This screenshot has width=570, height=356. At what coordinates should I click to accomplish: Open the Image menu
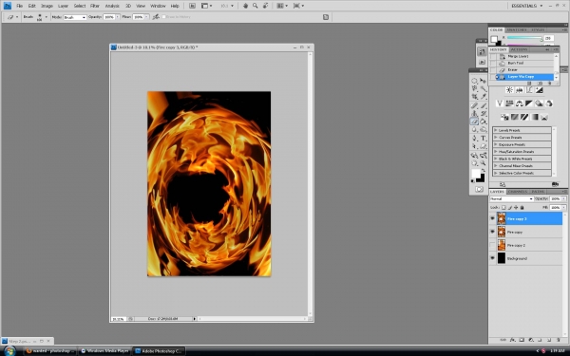[47, 6]
